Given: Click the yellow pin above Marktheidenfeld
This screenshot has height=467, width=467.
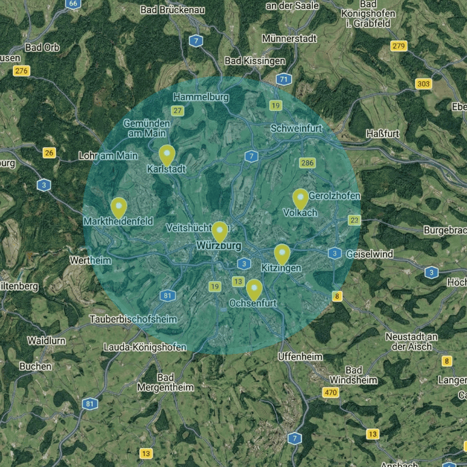Looking at the screenshot, I should [x=119, y=207].
